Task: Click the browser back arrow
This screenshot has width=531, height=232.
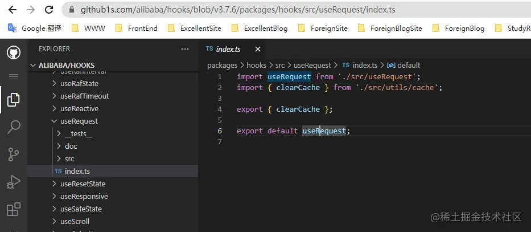Action: click(13, 10)
